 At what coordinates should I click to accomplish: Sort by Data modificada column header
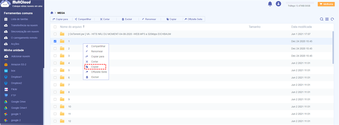click(x=301, y=27)
